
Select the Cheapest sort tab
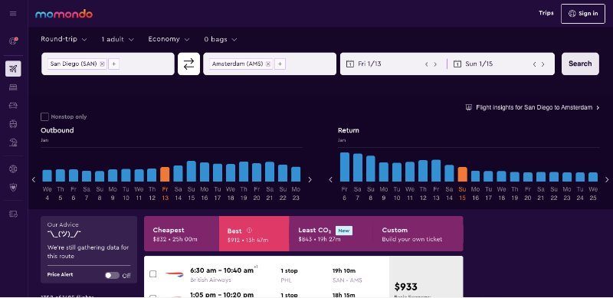182,234
